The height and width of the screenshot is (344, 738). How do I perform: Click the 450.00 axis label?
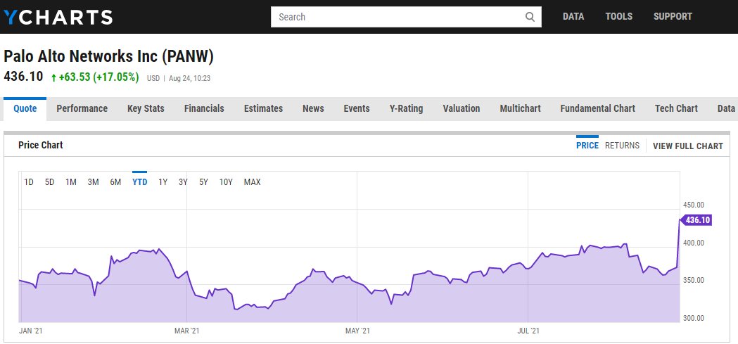coord(693,205)
